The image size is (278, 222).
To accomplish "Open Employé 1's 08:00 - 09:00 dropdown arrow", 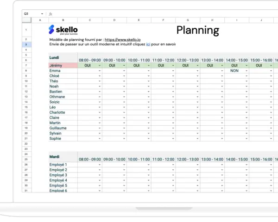I will 100,165.
